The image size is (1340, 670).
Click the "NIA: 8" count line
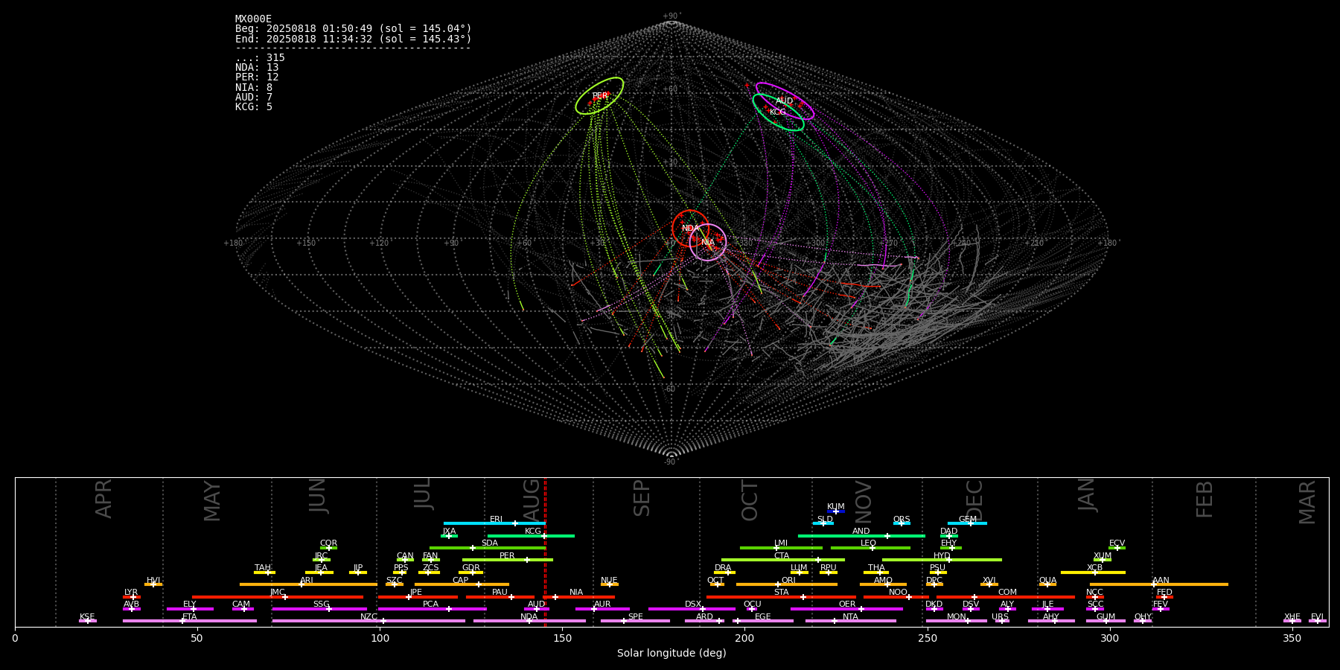(x=254, y=88)
